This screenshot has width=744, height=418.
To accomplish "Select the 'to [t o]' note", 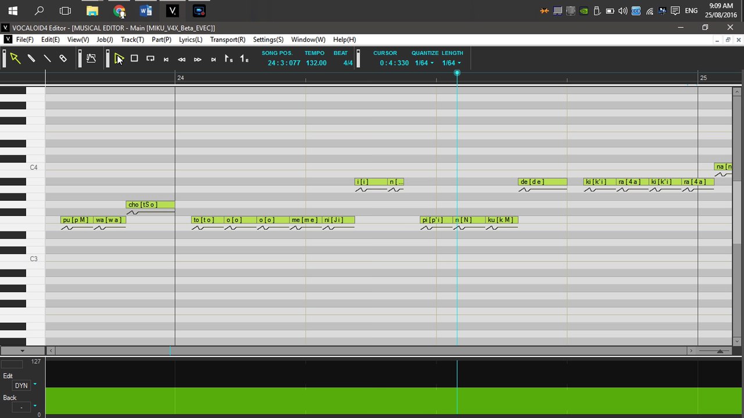I will click(208, 219).
